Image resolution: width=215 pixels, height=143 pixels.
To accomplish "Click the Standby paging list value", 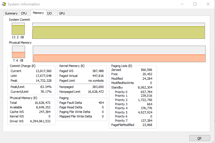I will pos(145,87).
